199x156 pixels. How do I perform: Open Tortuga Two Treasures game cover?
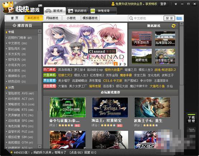(110, 107)
